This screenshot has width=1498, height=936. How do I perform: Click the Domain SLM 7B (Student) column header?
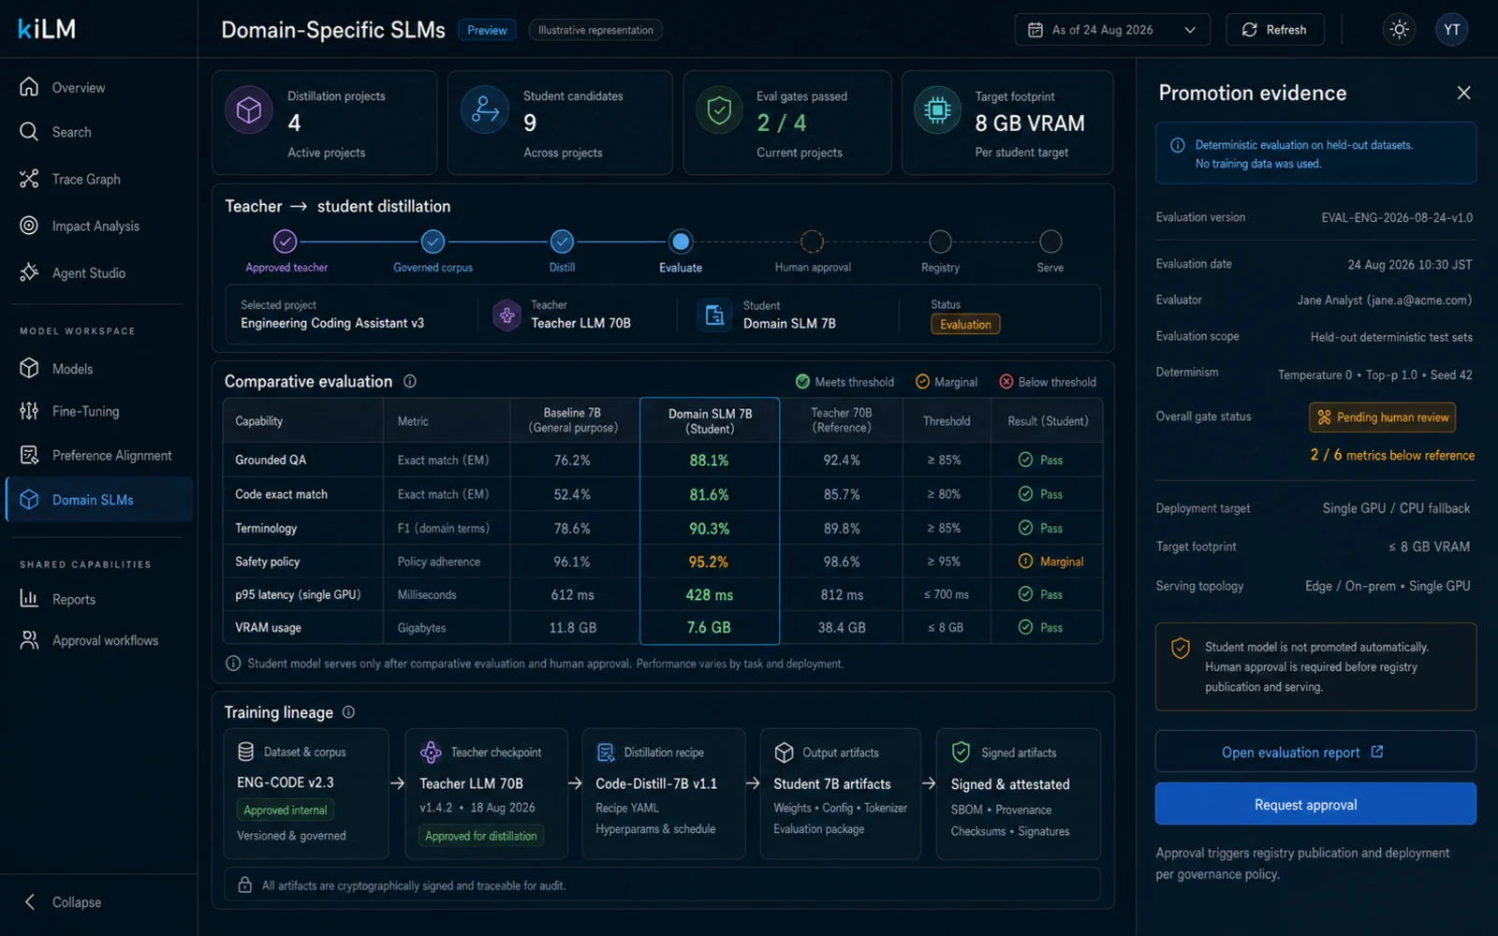(x=710, y=421)
